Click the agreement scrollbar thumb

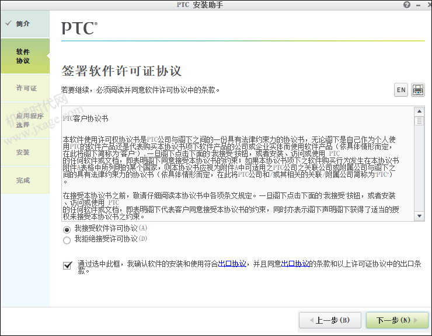419,121
